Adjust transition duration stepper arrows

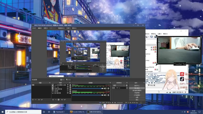click(127, 88)
